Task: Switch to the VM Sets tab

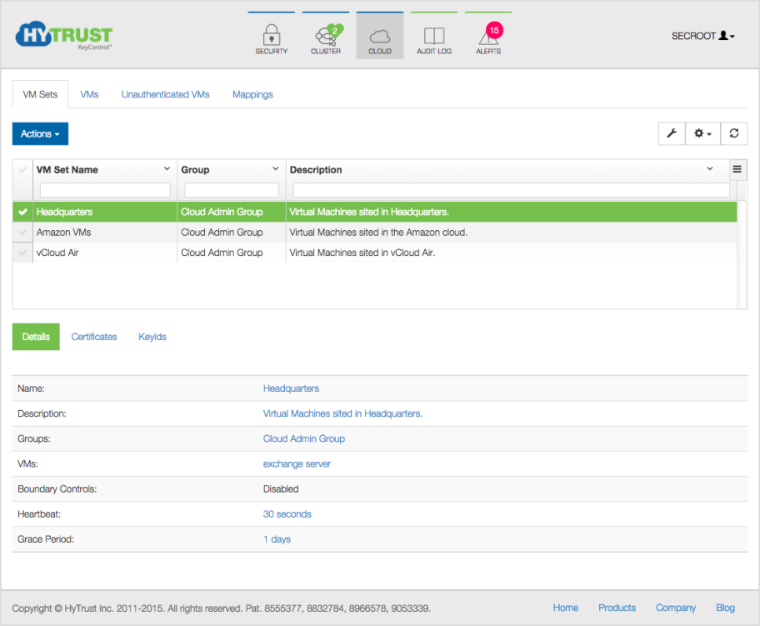Action: click(40, 94)
